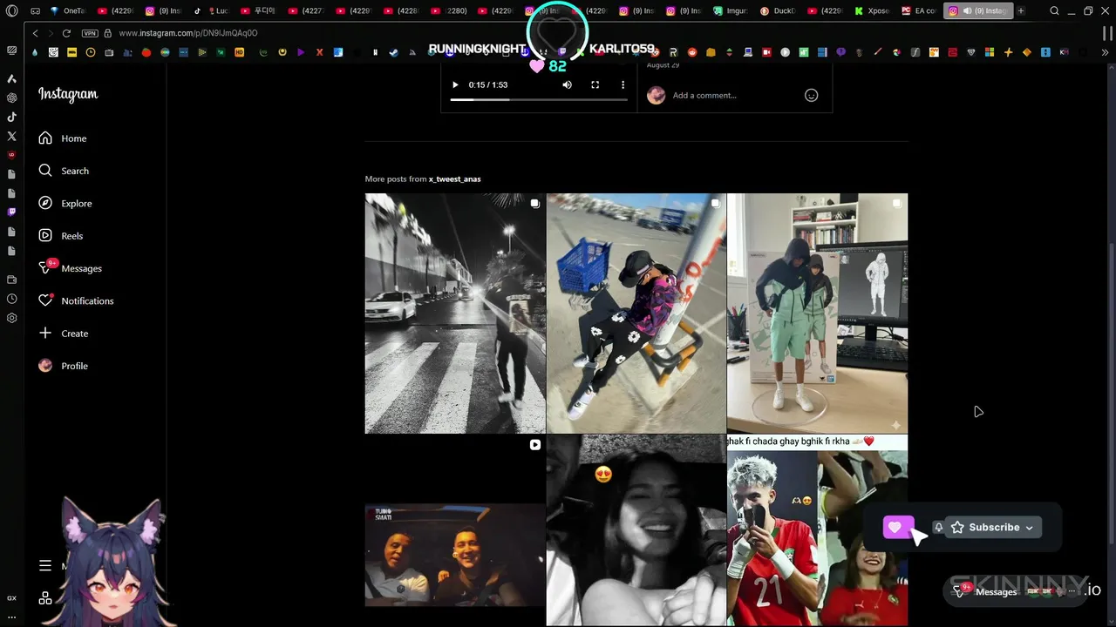Open the red X bookmark icon
This screenshot has height=627, width=1116.
coord(319,52)
